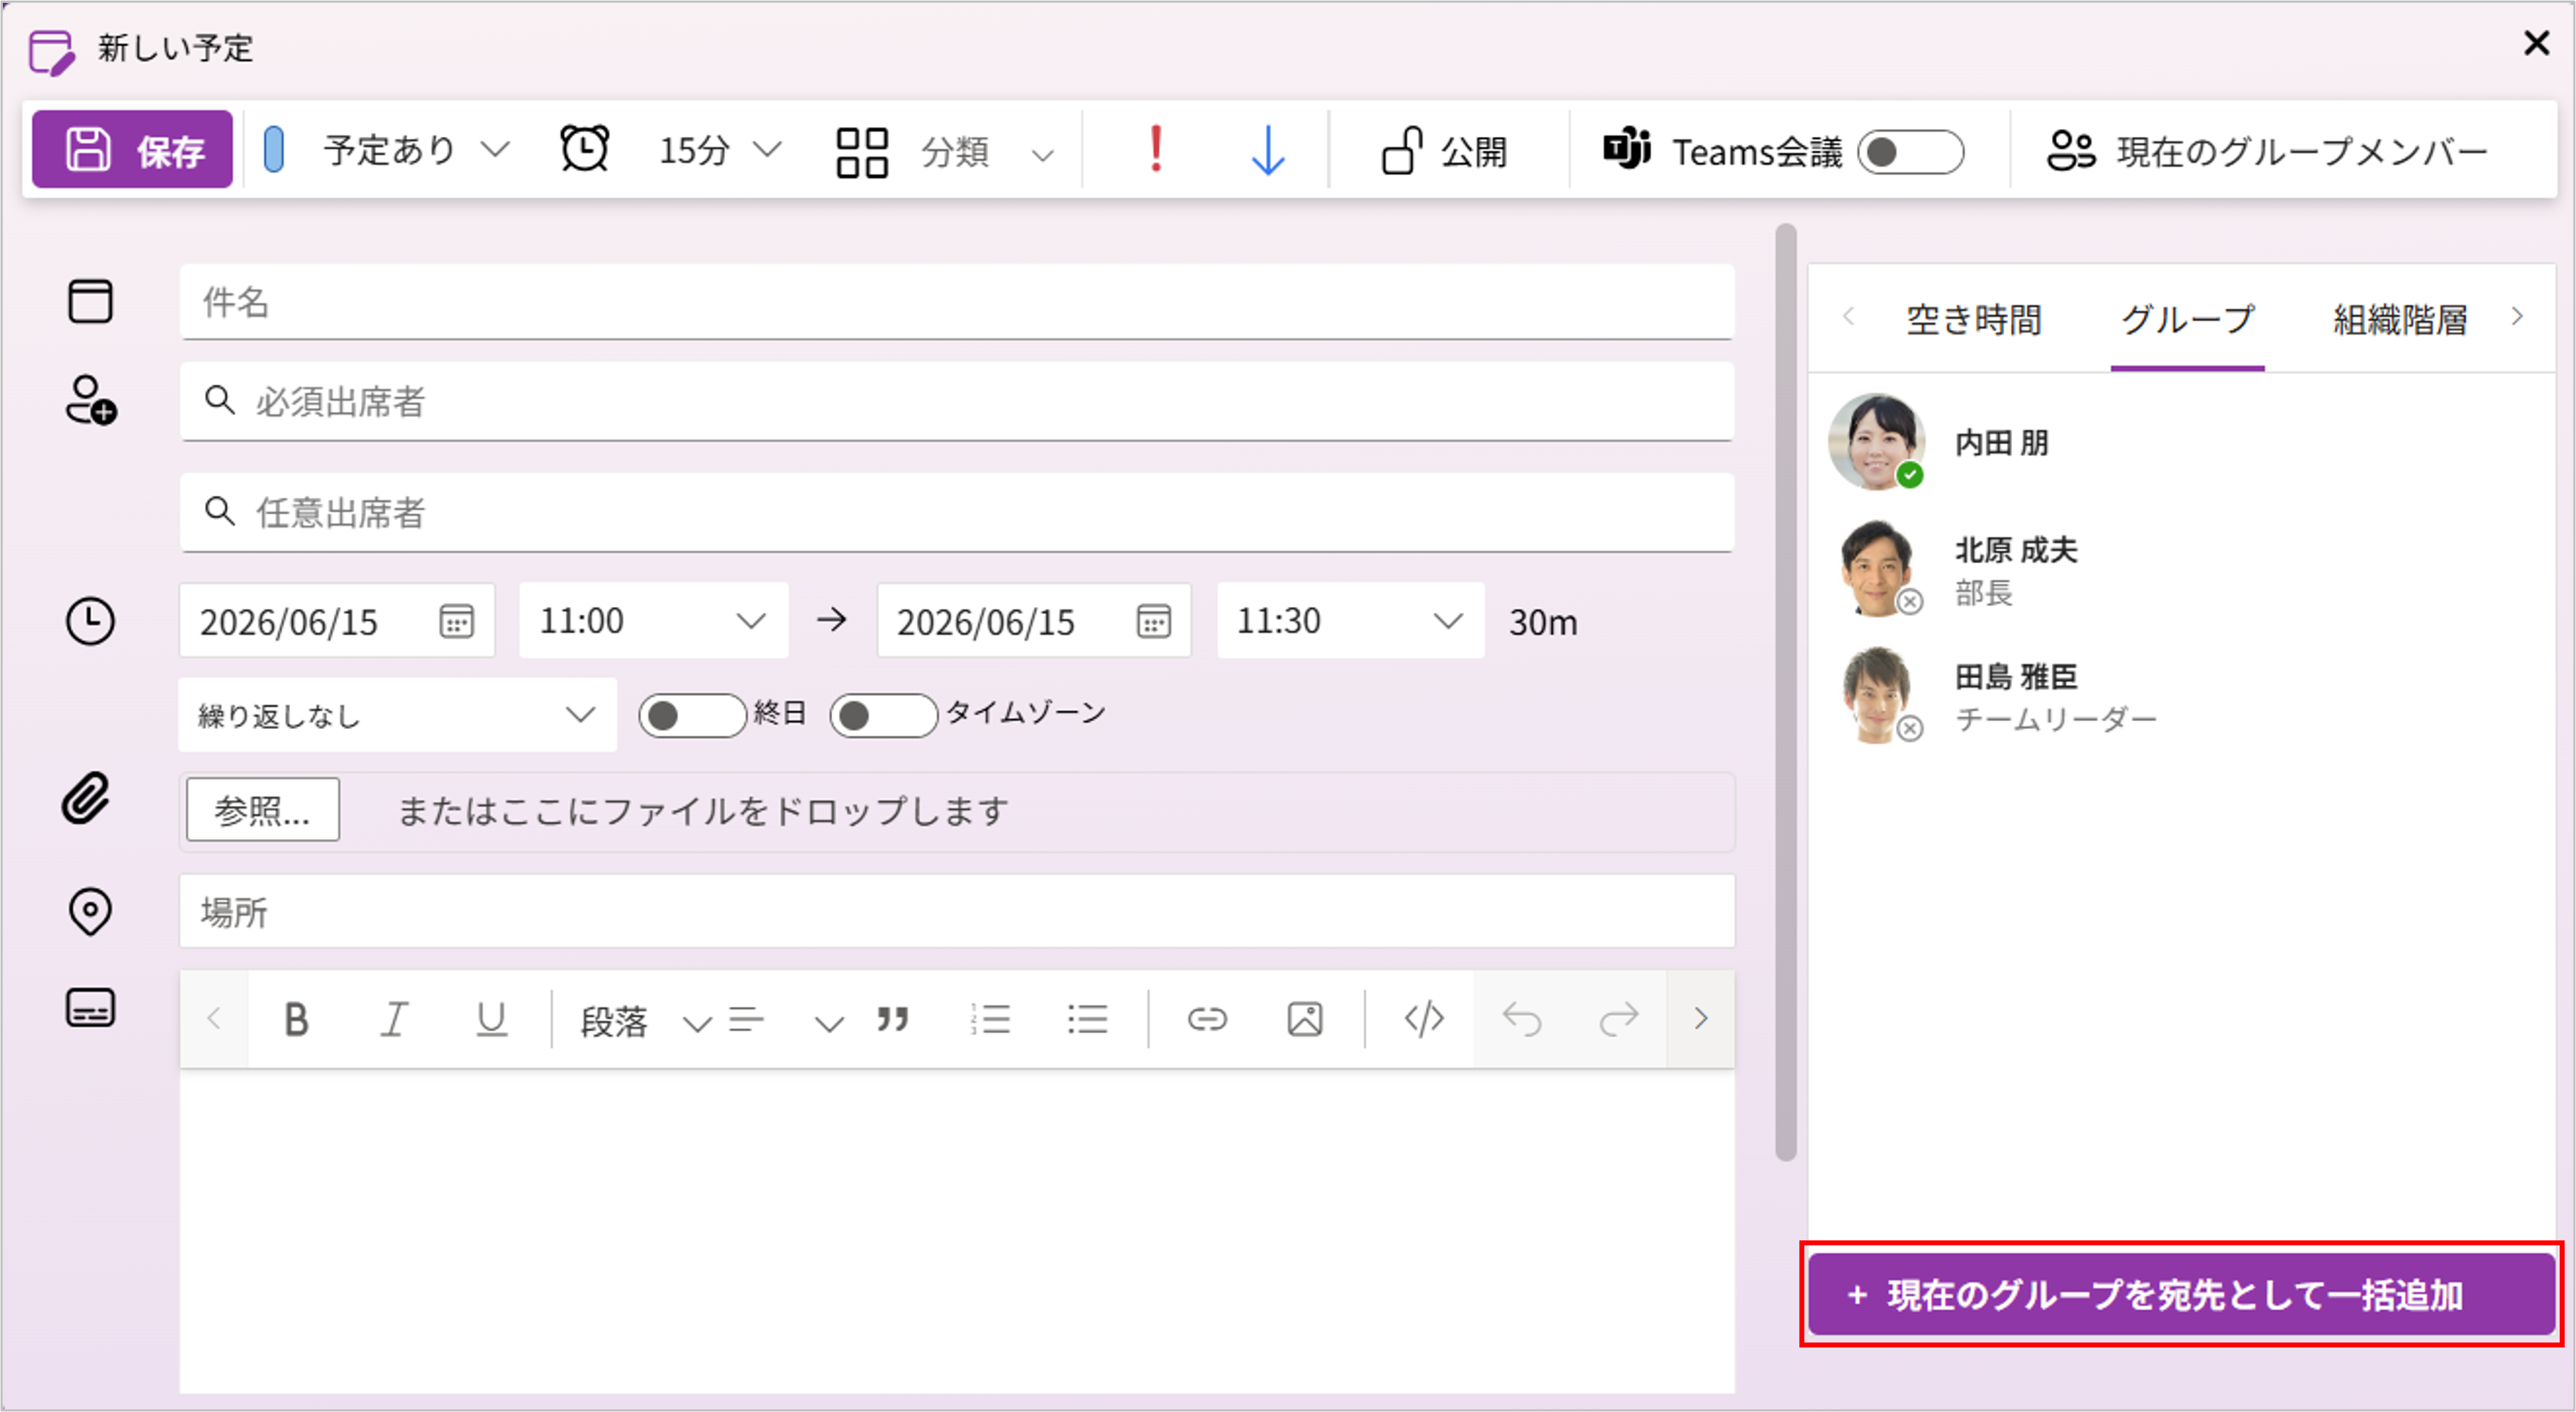Switch to the グループ tab
This screenshot has height=1412, width=2576.
[2187, 320]
